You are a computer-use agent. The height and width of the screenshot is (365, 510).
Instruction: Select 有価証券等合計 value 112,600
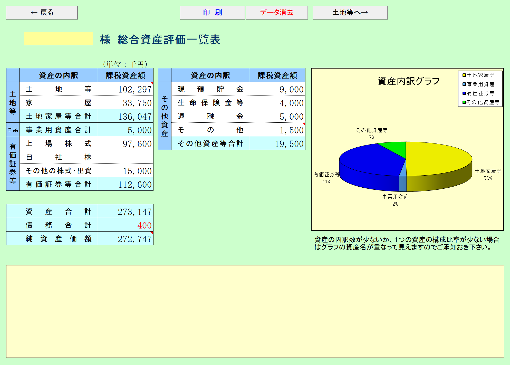point(126,184)
